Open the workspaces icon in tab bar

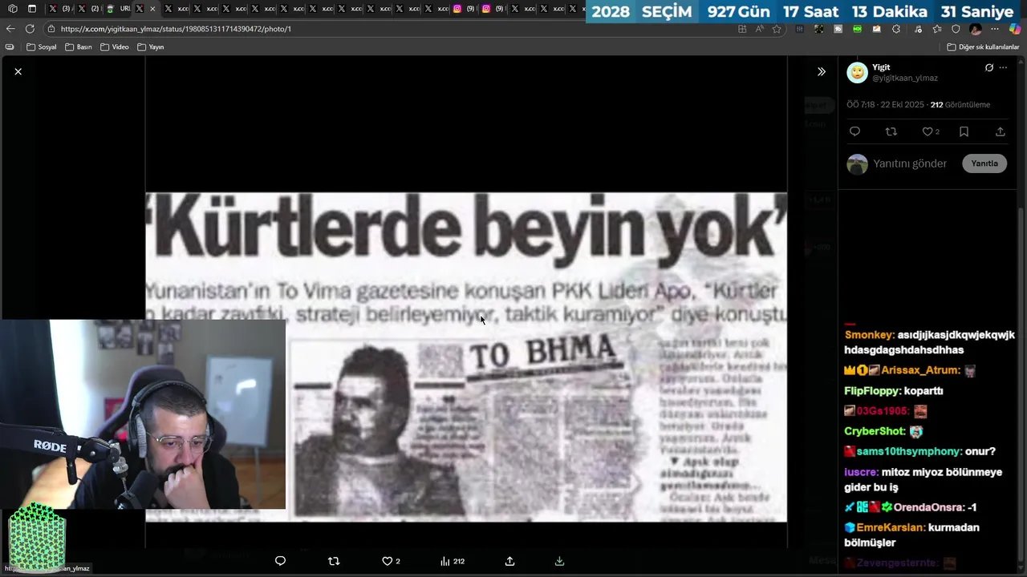[12, 9]
